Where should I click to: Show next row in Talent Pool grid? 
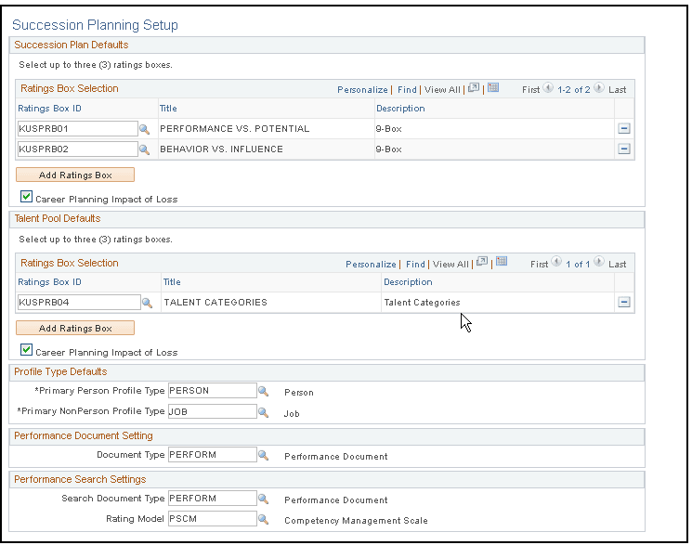click(x=599, y=262)
